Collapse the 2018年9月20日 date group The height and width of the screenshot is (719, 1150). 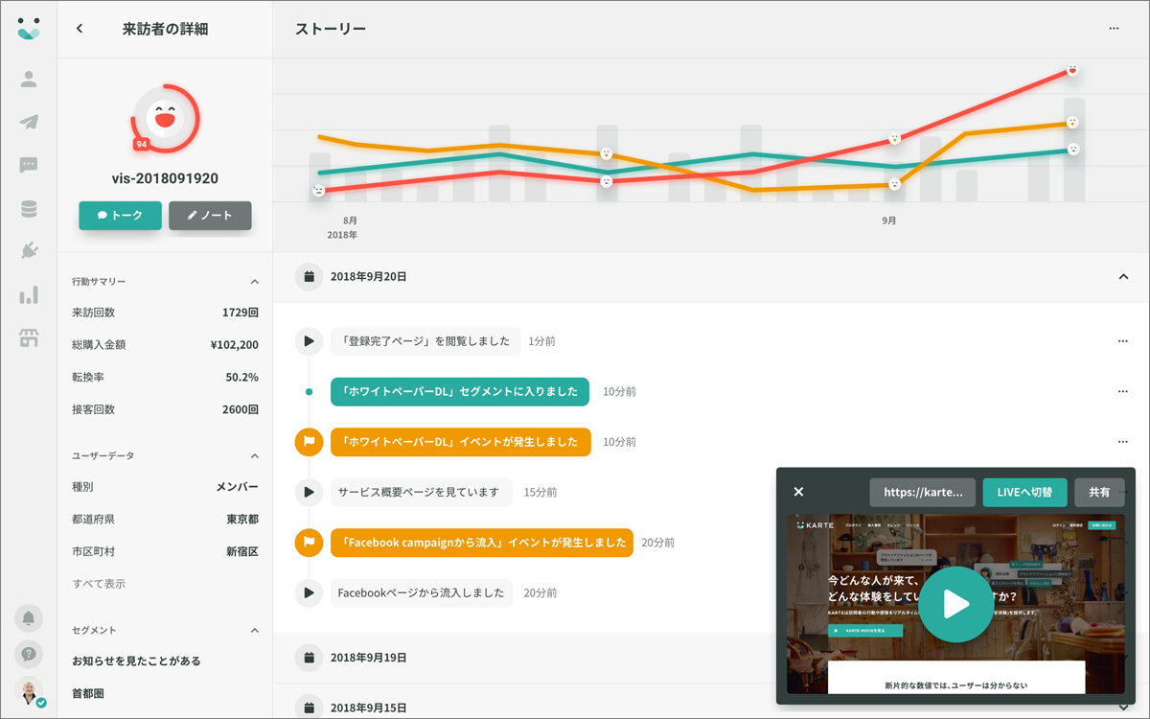(x=1123, y=277)
